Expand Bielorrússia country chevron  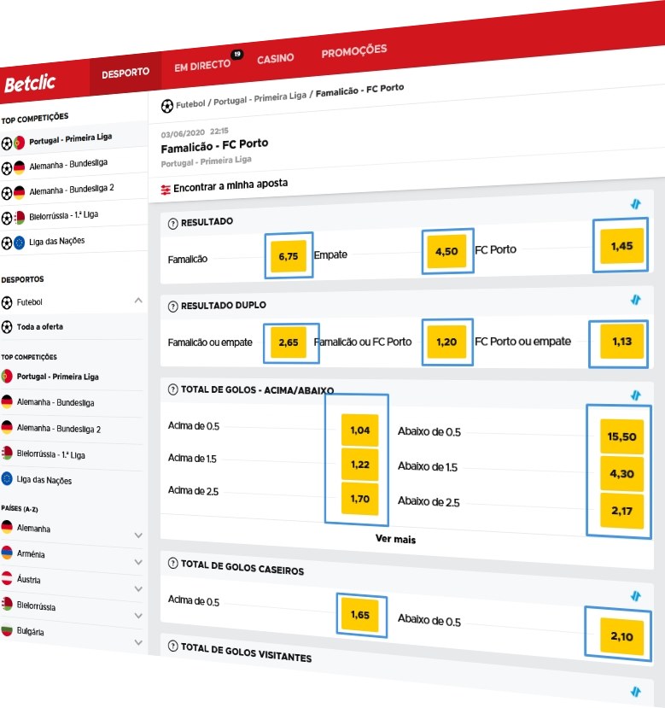(x=138, y=616)
